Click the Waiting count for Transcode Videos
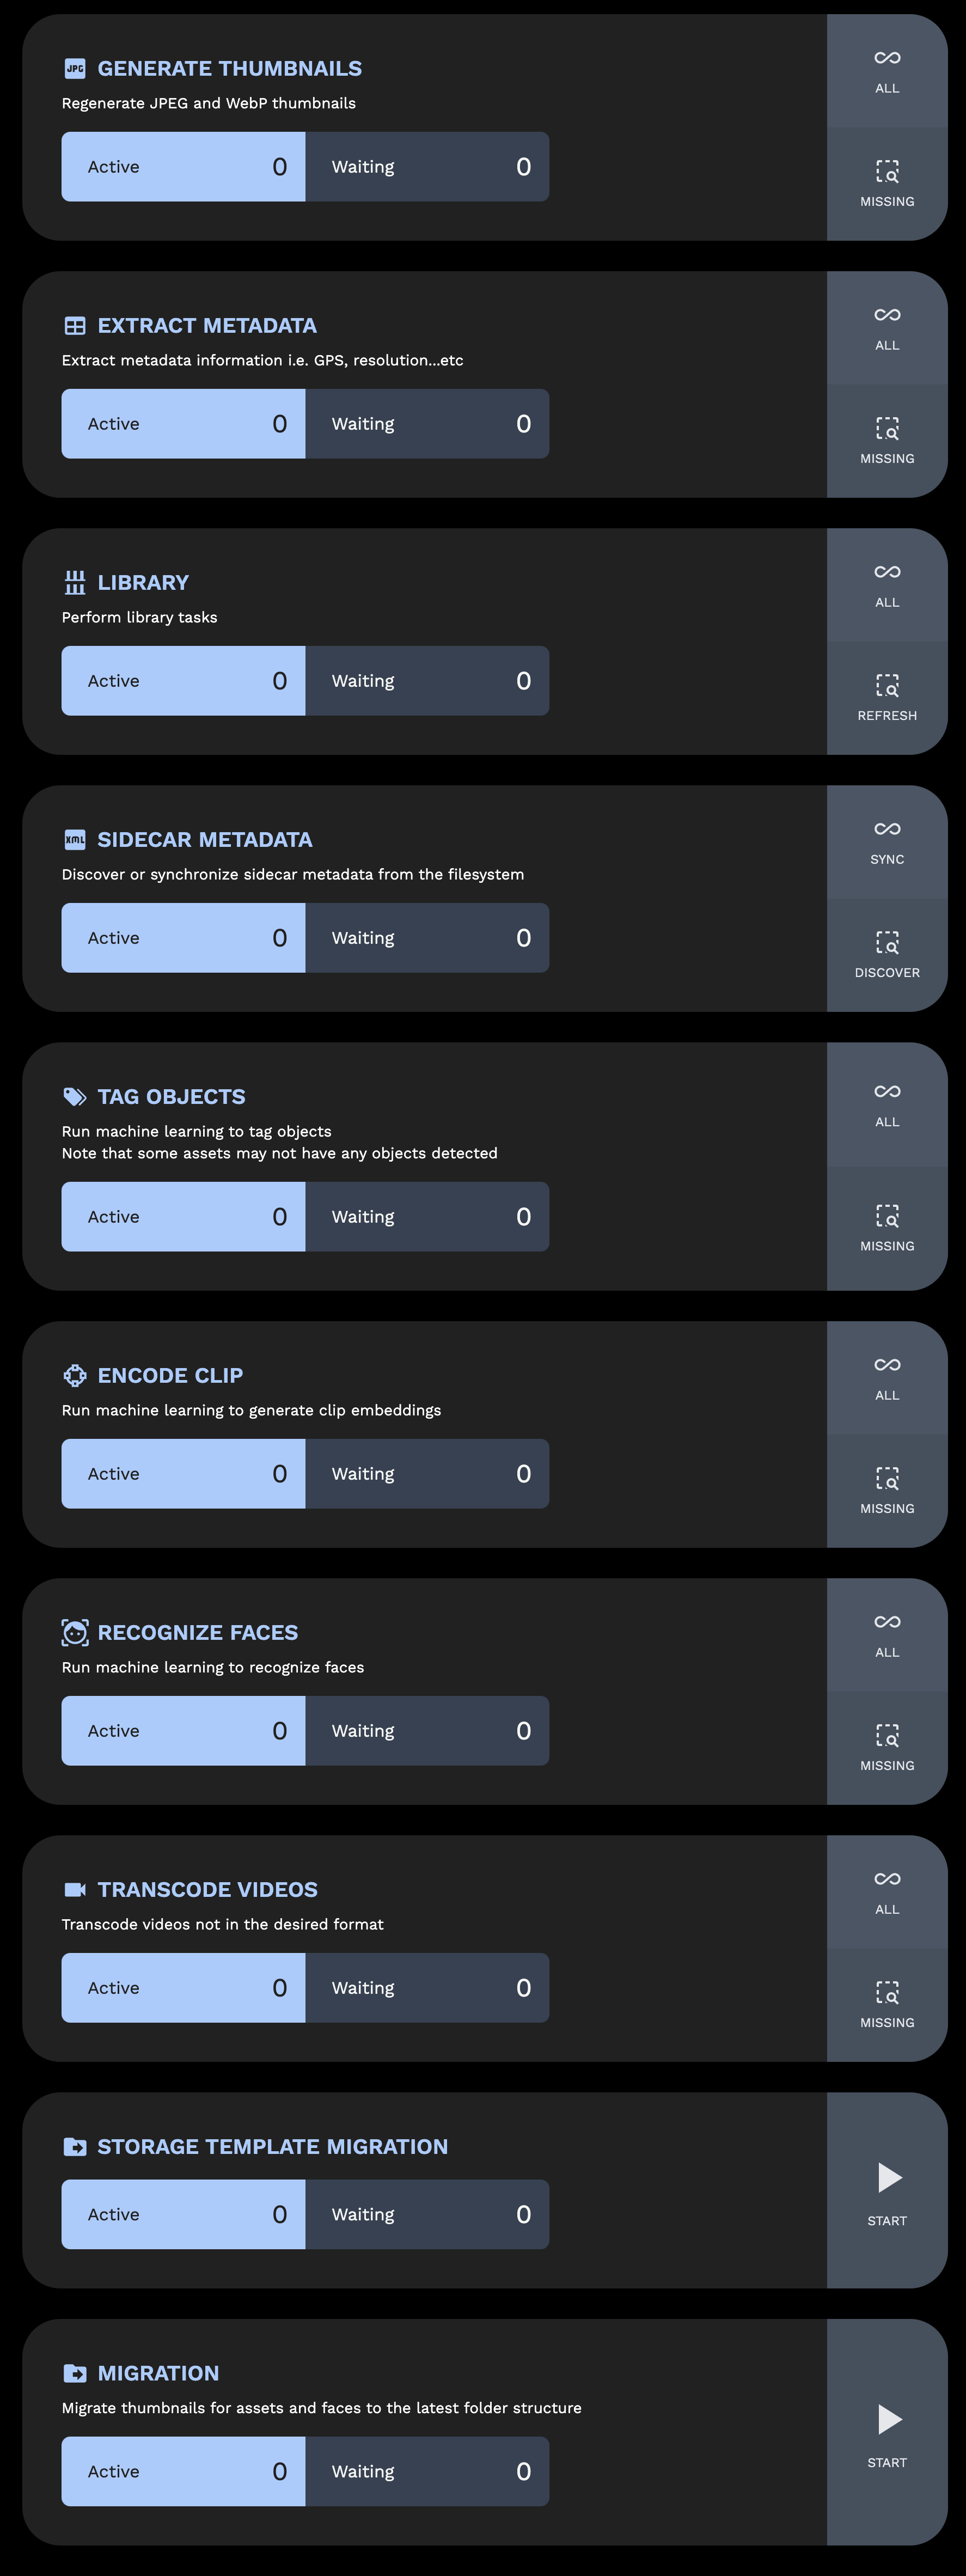This screenshot has height=2576, width=966. coord(523,1988)
